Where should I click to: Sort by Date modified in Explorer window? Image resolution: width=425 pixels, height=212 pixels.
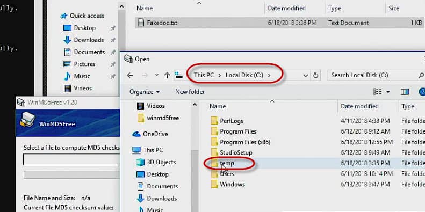pyautogui.click(x=286, y=9)
